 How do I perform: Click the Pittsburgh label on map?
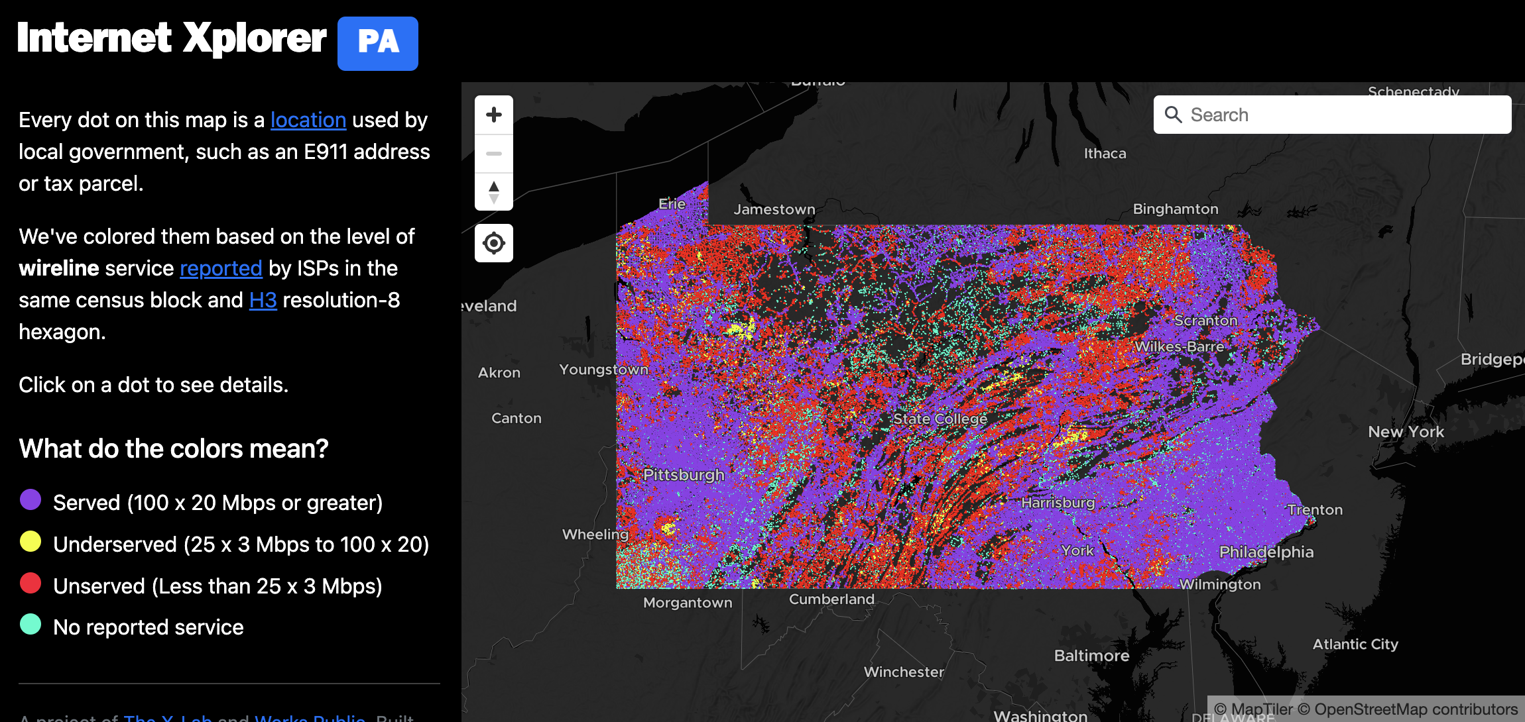(684, 475)
